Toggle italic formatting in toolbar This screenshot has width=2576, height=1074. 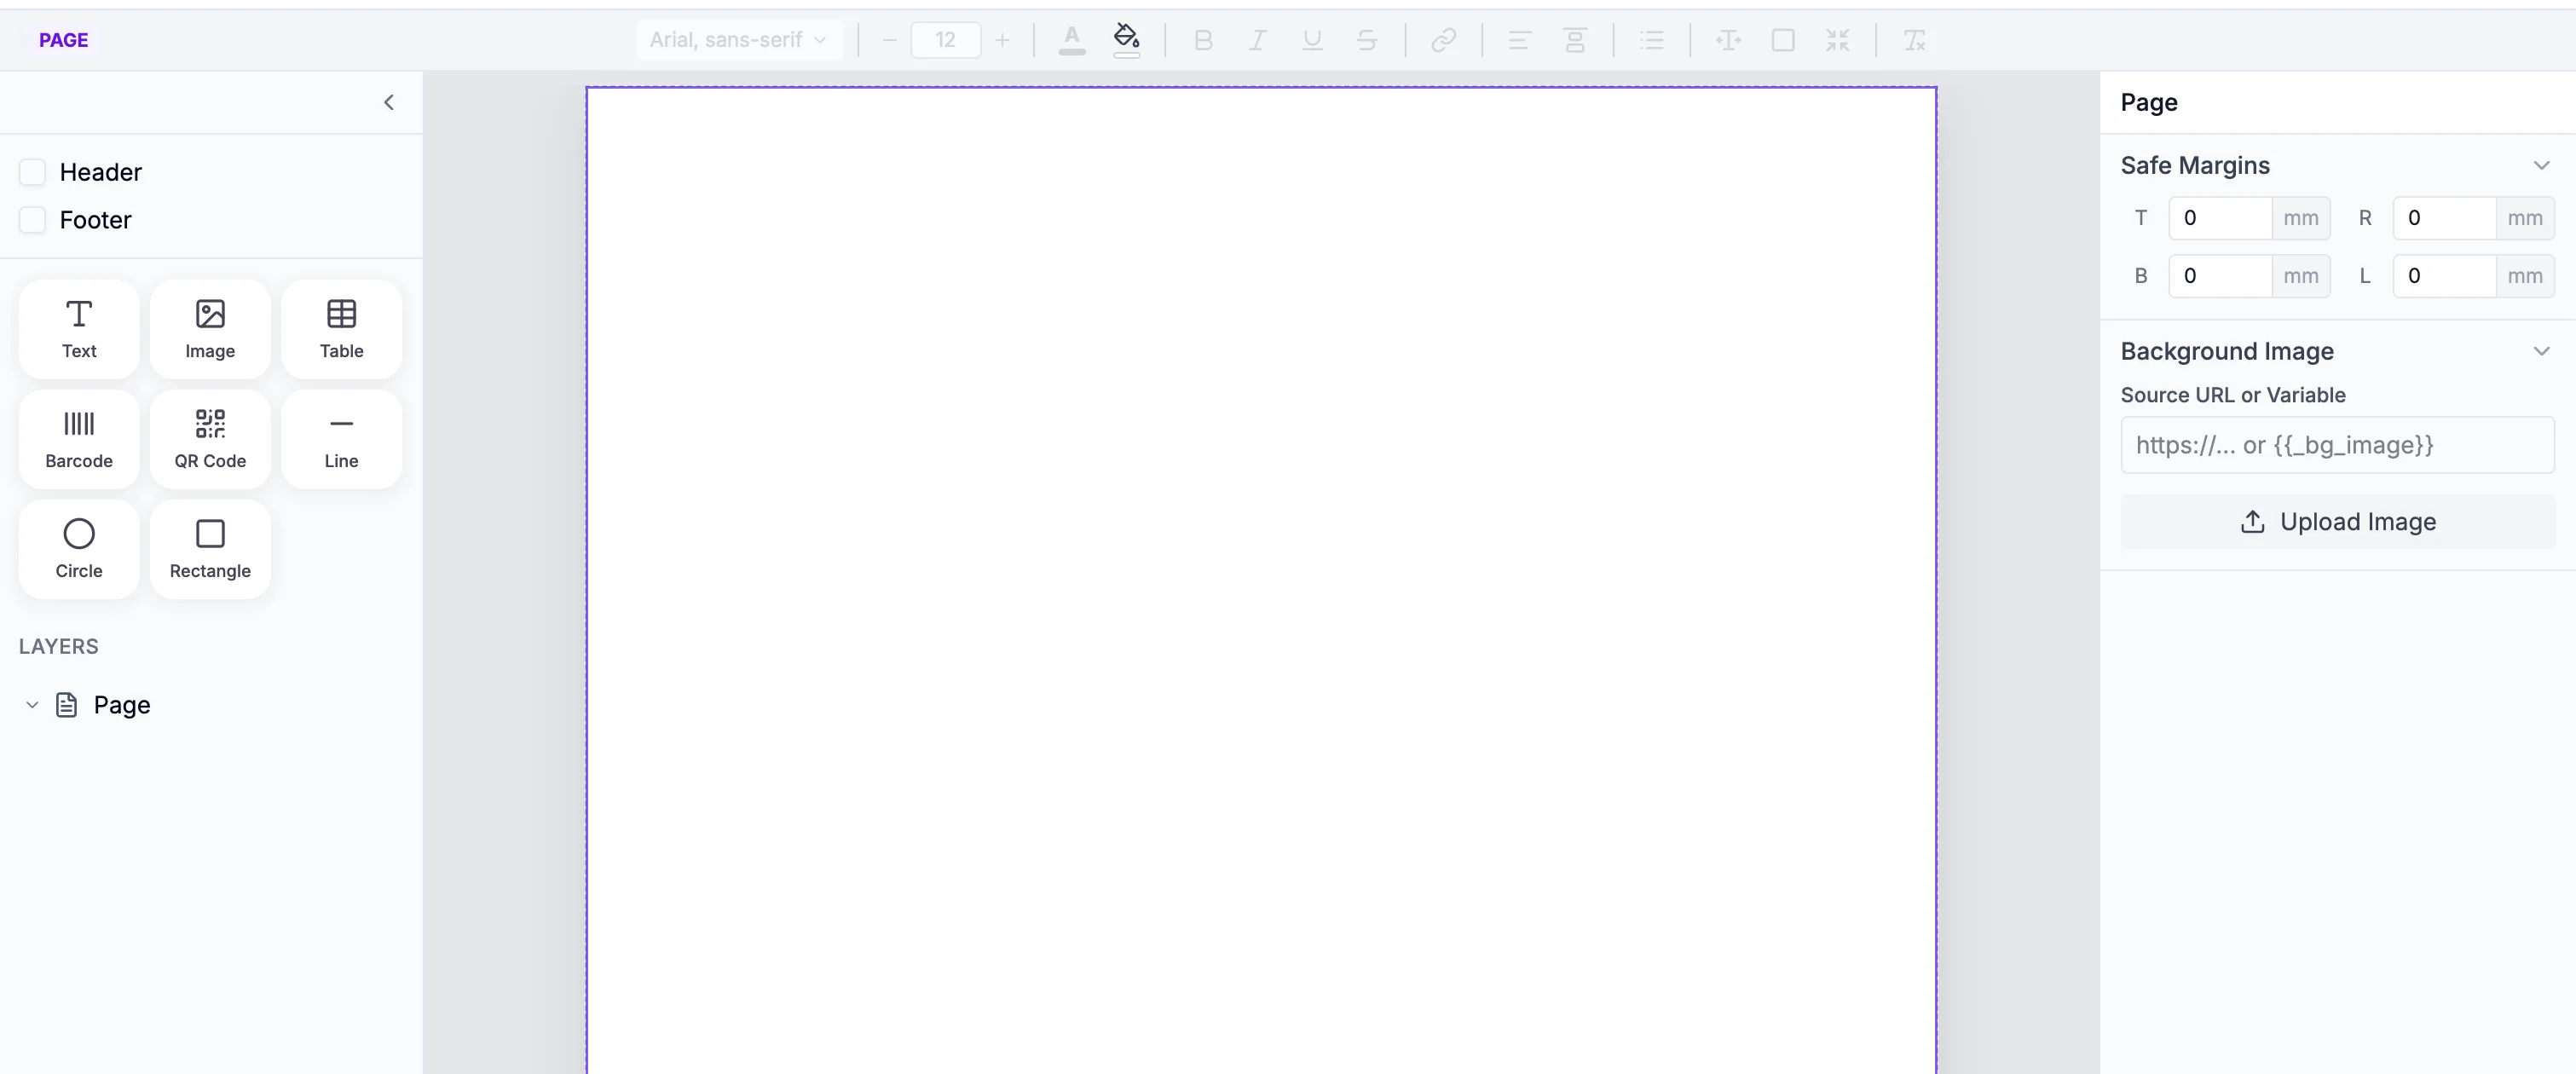coord(1258,40)
